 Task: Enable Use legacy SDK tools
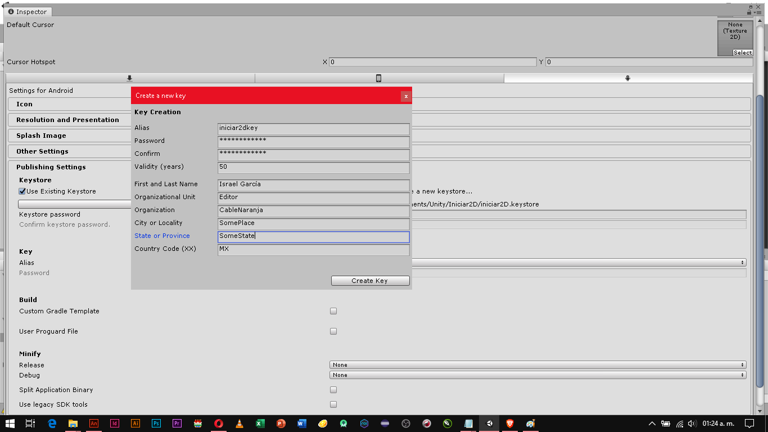(333, 404)
